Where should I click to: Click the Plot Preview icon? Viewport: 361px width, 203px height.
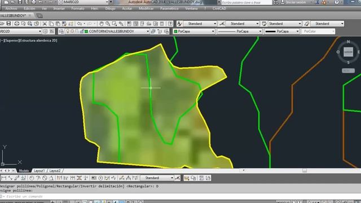click(23, 24)
